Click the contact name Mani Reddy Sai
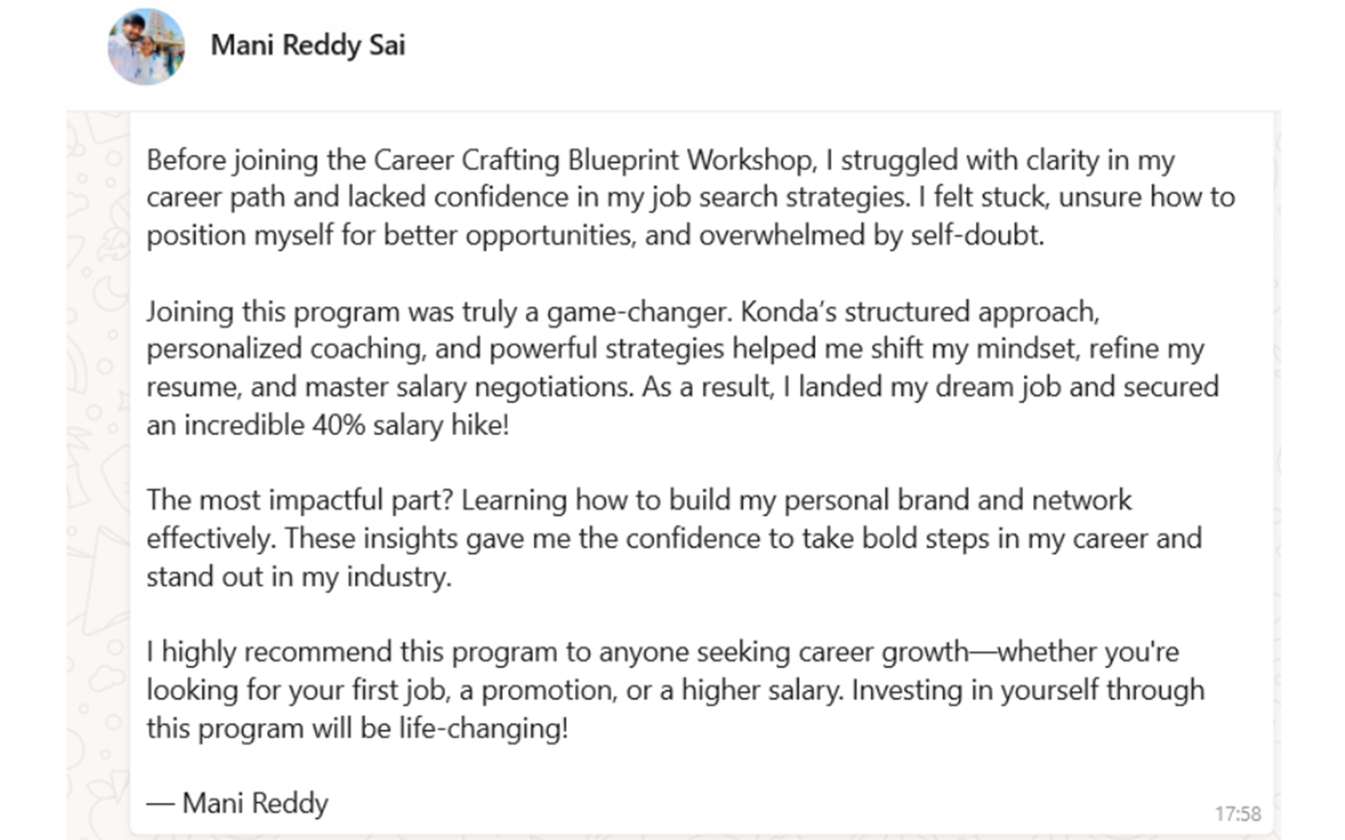 tap(308, 45)
